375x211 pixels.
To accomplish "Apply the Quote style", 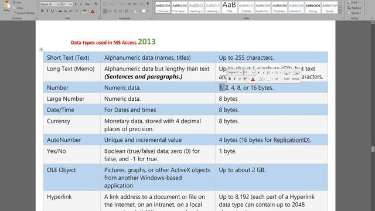I will tap(329, 7).
